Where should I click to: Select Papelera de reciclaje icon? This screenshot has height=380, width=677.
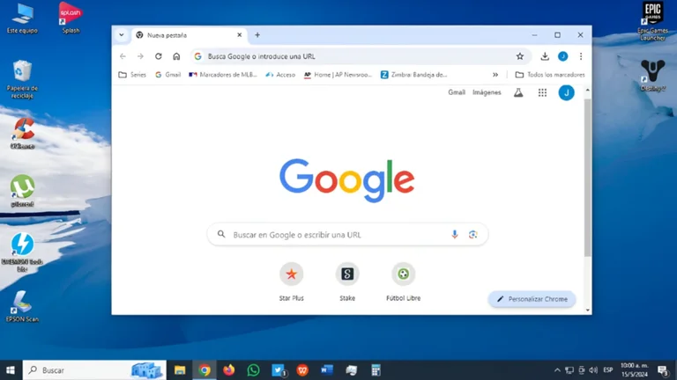coord(22,80)
